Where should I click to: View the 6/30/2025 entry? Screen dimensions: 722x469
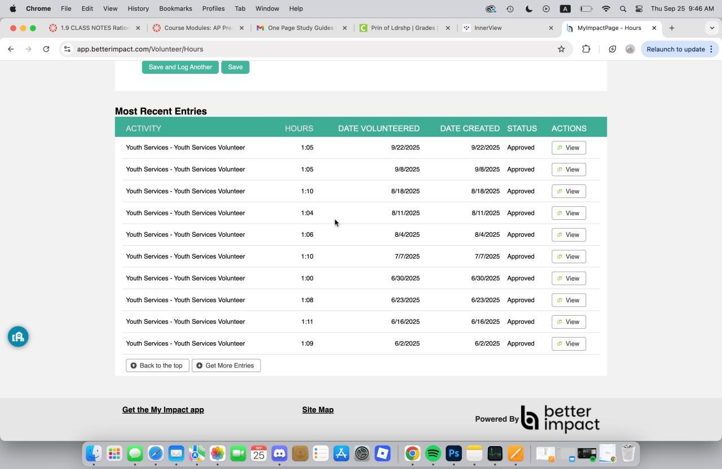click(569, 278)
